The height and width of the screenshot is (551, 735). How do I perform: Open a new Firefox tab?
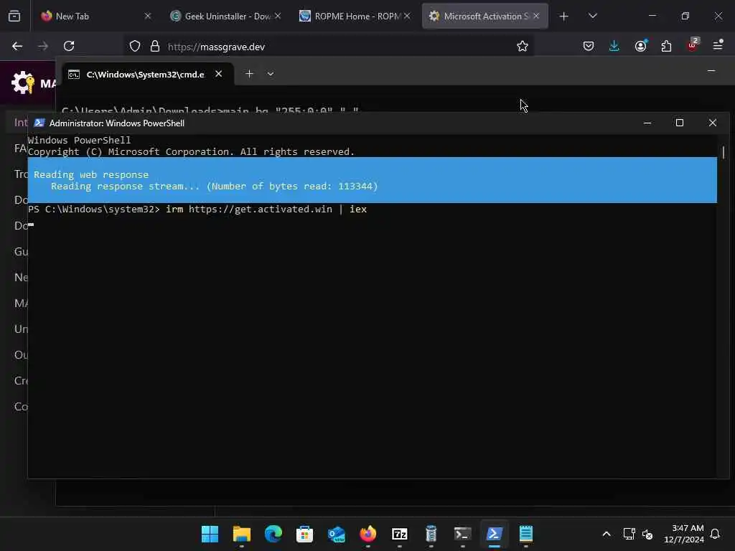(564, 17)
